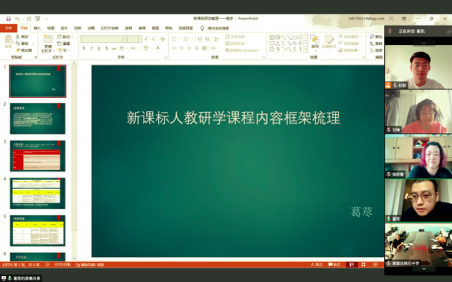Switch to Slide Sorter view in status bar
This screenshot has height=282, width=452.
pyautogui.click(x=364, y=265)
